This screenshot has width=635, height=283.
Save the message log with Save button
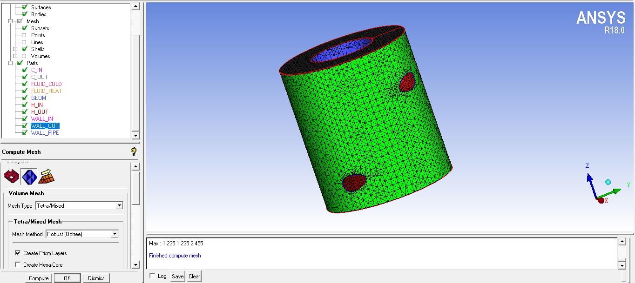point(177,276)
